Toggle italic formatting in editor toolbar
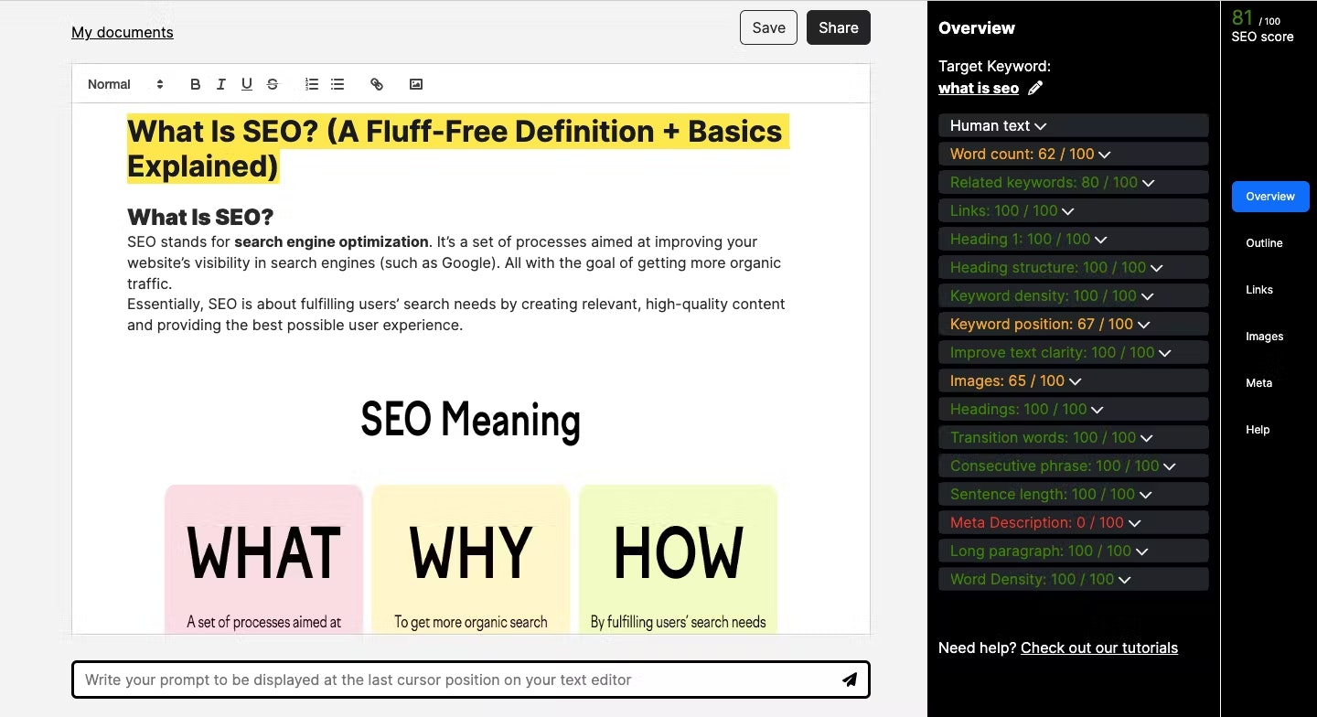The width and height of the screenshot is (1317, 717). pyautogui.click(x=220, y=84)
